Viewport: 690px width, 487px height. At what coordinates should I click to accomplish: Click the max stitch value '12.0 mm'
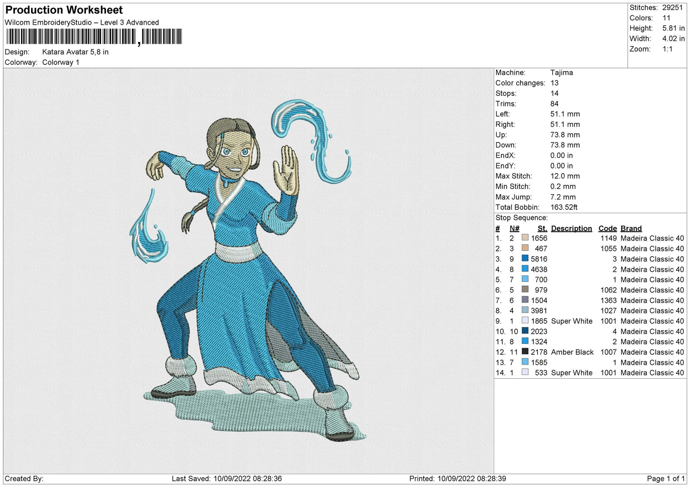point(565,176)
